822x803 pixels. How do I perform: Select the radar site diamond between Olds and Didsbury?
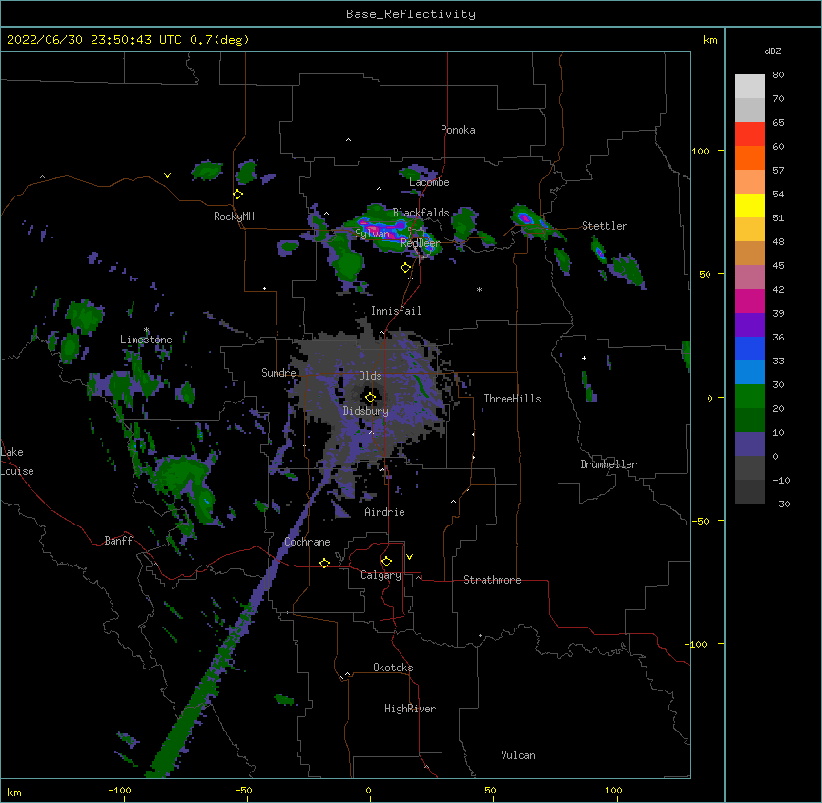click(370, 398)
